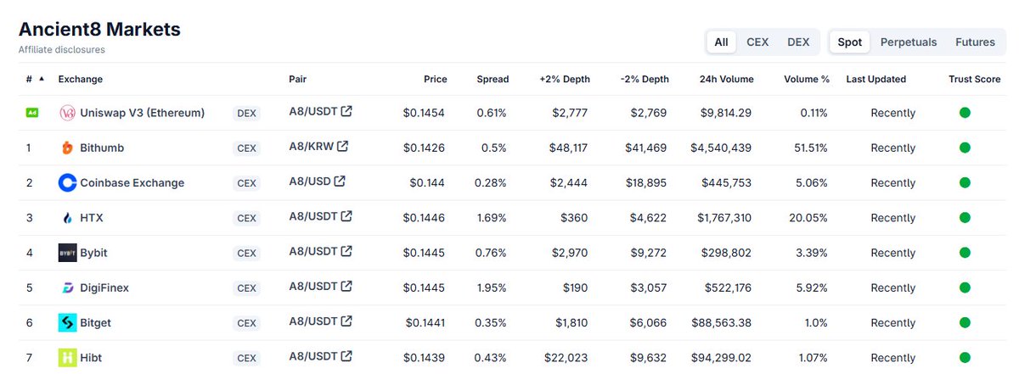Sort table by the # column arrow
The height and width of the screenshot is (374, 1019).
pyautogui.click(x=41, y=78)
